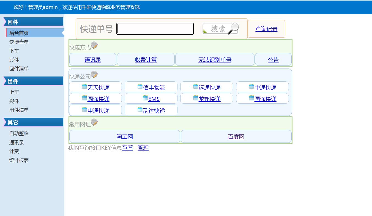
Task: Click the icon before 申通快递
Action: [84, 110]
